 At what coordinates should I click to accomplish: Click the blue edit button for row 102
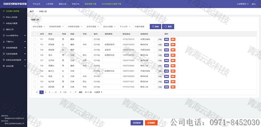click(166, 87)
